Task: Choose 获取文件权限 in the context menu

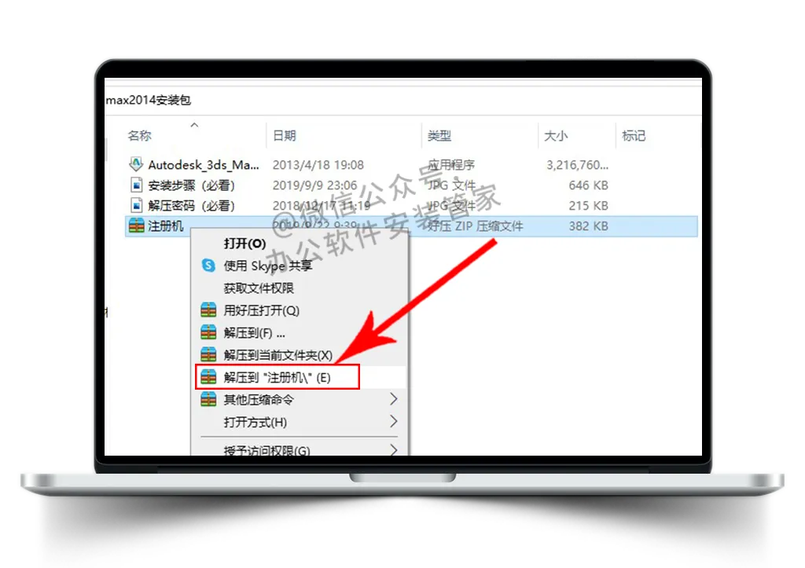Action: point(258,288)
